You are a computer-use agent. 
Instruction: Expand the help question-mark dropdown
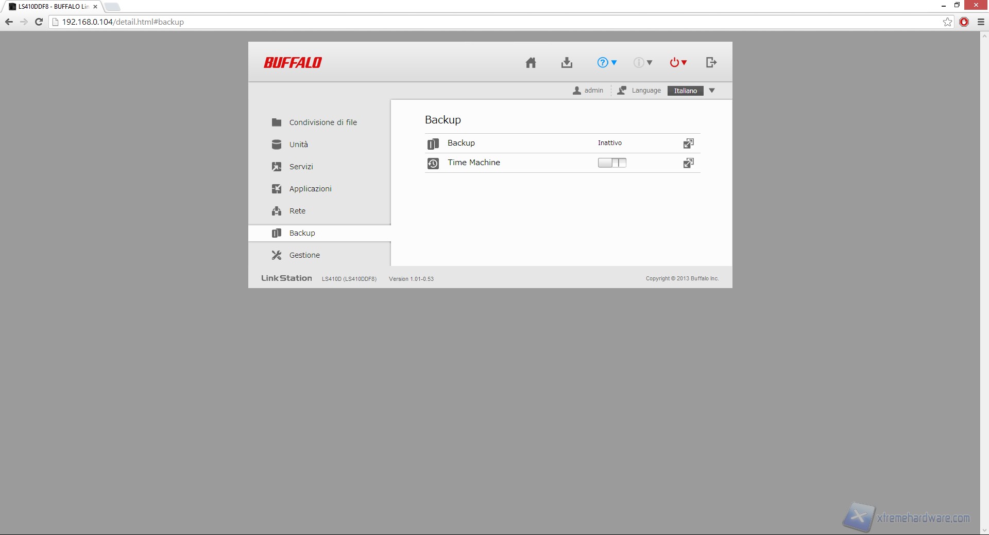click(607, 63)
